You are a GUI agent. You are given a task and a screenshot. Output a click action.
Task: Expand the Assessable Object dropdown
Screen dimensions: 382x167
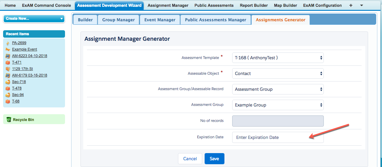278,73
